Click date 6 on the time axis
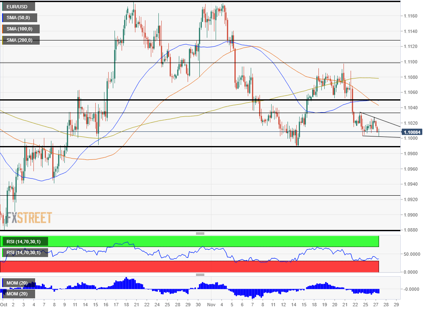 (242, 305)
